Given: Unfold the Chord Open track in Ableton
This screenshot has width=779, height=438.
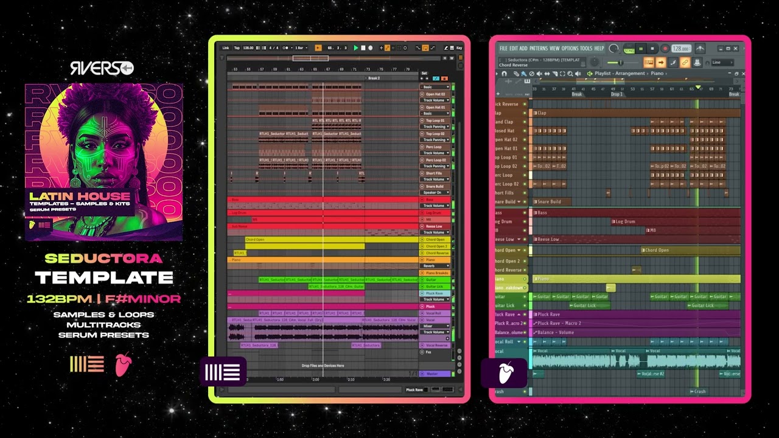Looking at the screenshot, I should coord(421,240).
